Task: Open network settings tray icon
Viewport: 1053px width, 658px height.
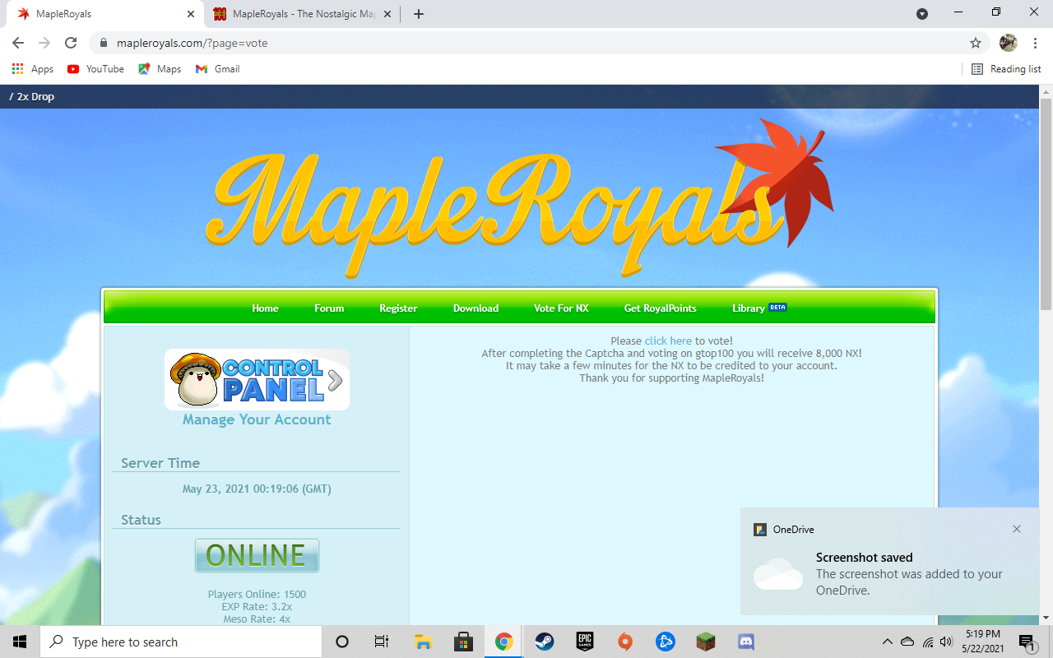Action: pyautogui.click(x=928, y=642)
